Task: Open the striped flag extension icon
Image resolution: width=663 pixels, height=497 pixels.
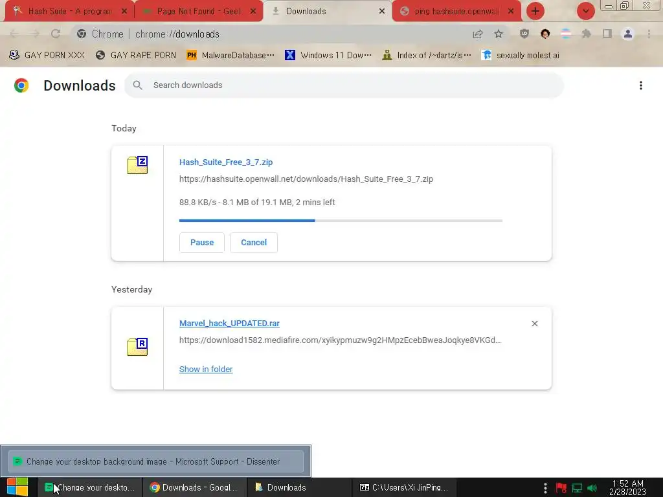Action: click(x=566, y=34)
